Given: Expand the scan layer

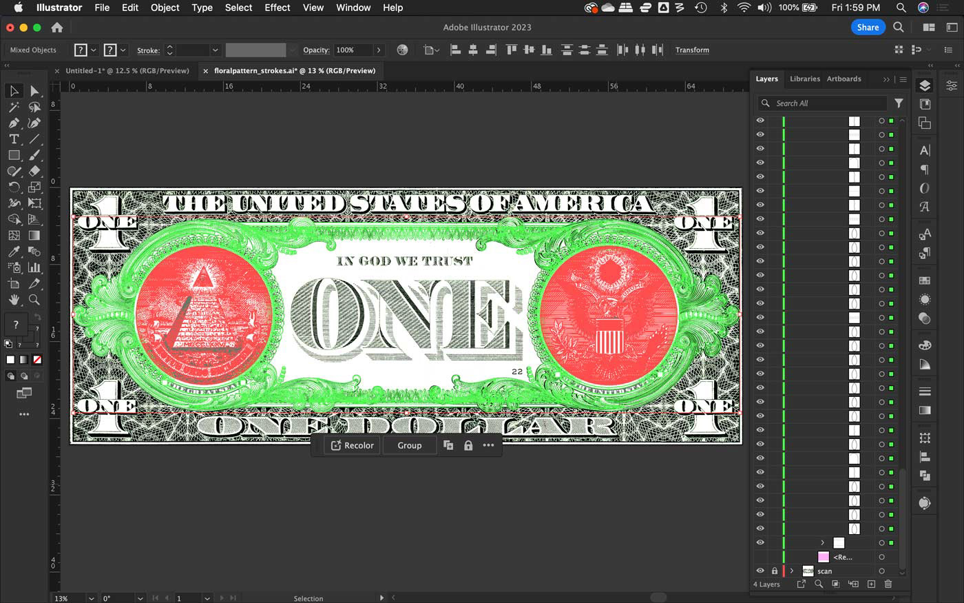Looking at the screenshot, I should click(792, 571).
